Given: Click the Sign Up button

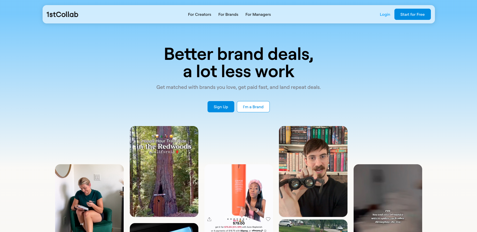Looking at the screenshot, I should [221, 107].
